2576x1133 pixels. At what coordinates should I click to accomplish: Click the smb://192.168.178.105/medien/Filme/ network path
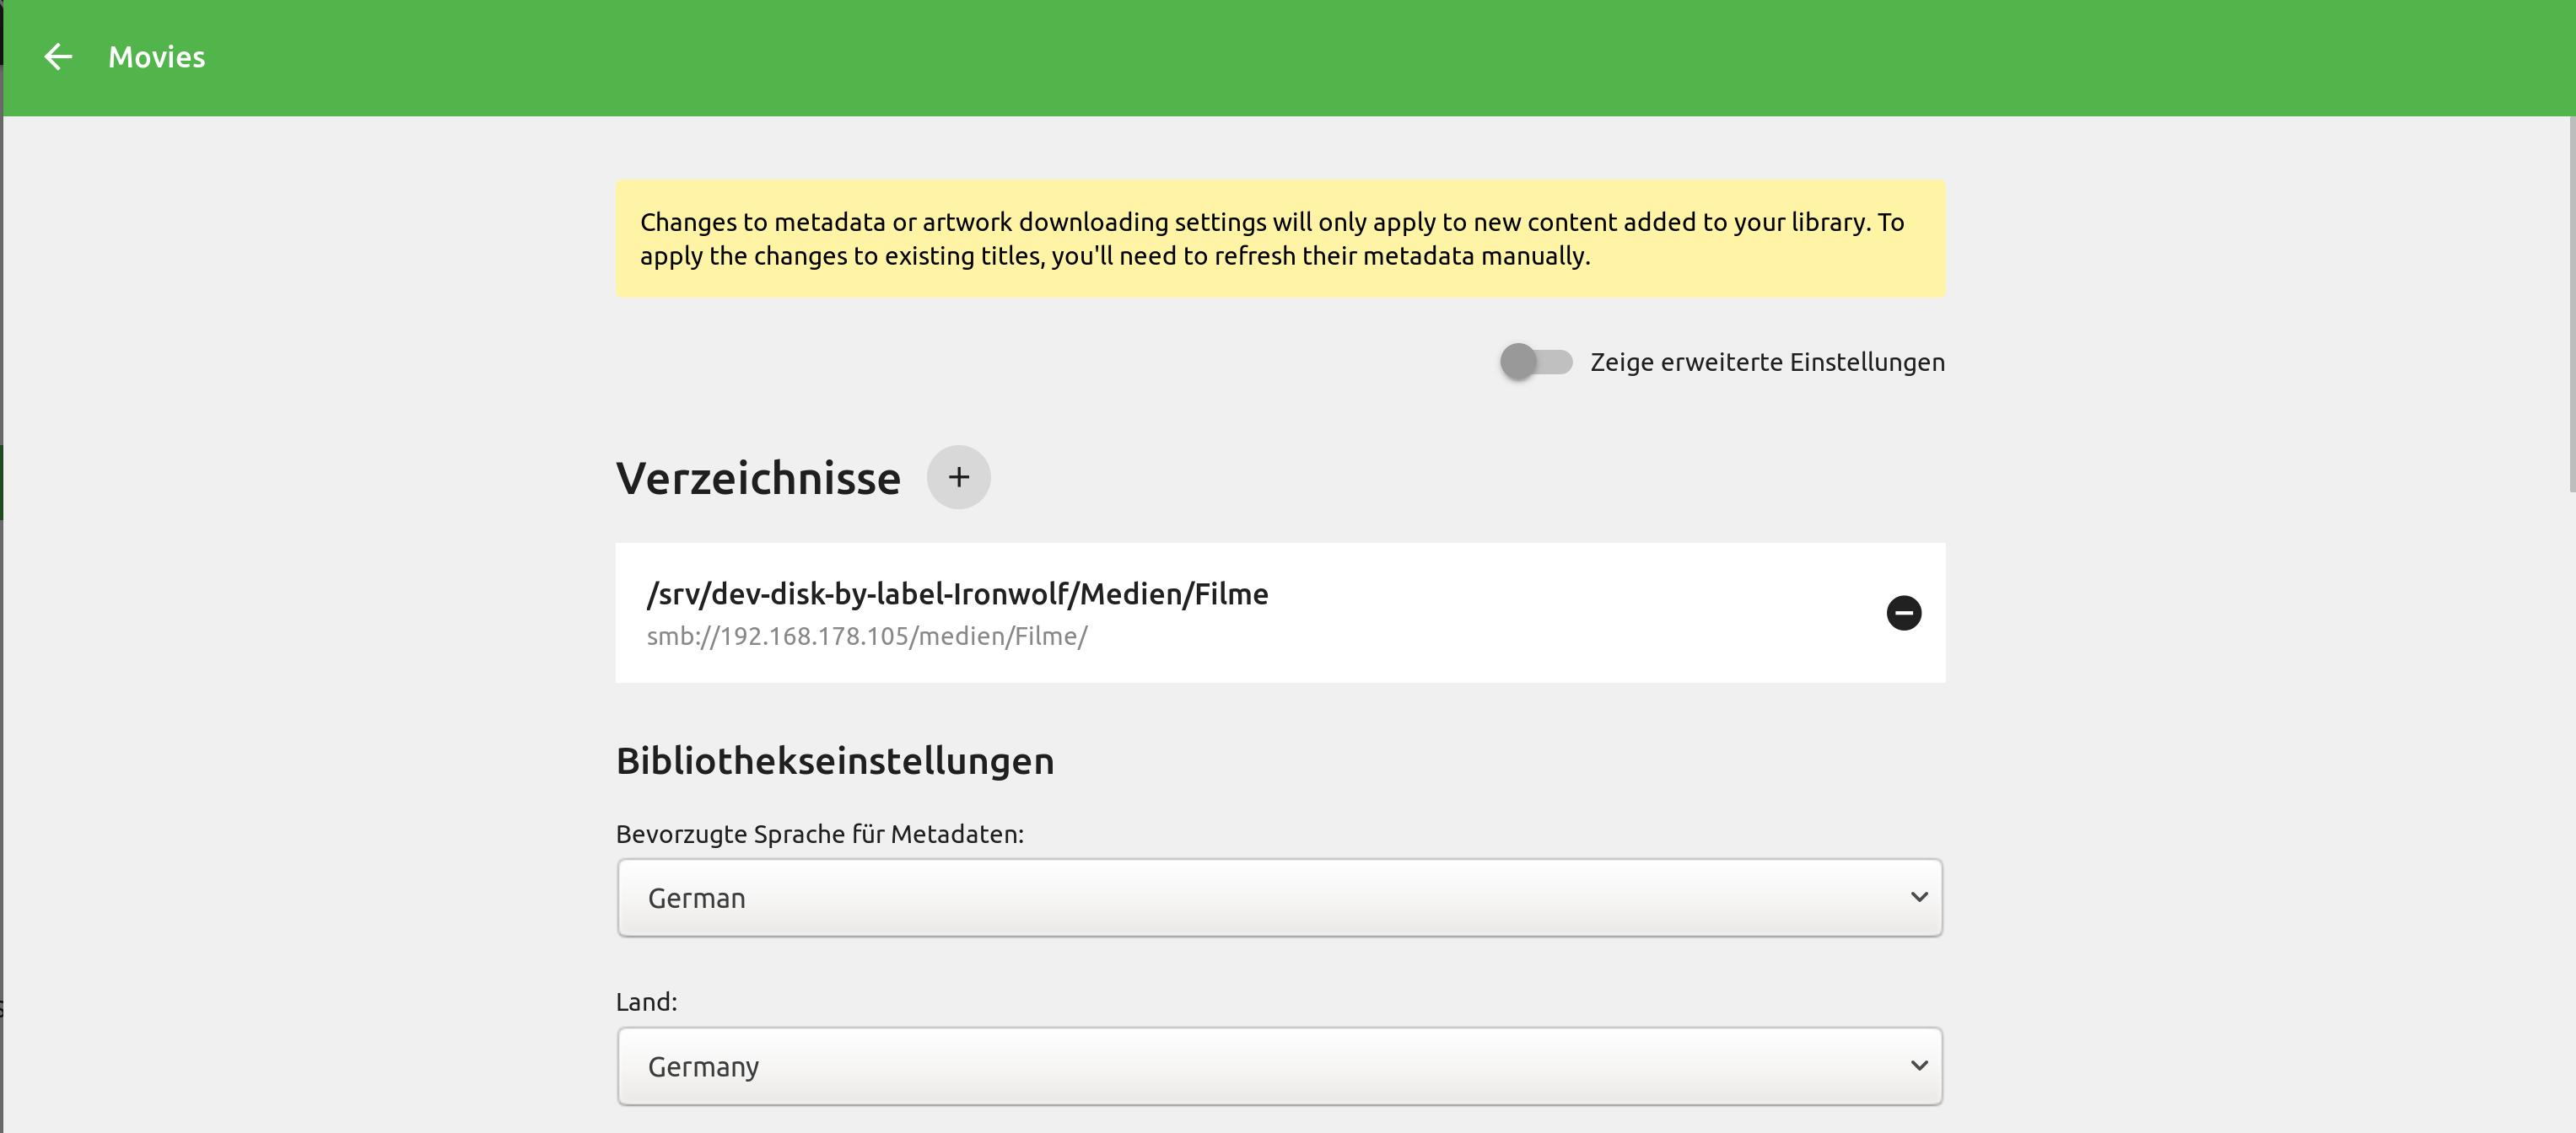coord(867,636)
